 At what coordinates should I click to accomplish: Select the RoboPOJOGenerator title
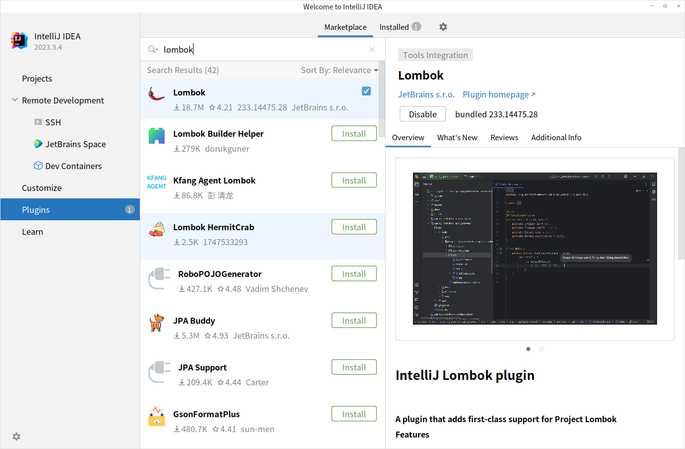(220, 274)
